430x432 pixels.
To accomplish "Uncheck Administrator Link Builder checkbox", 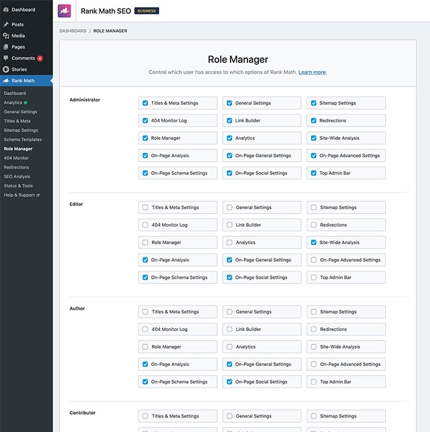I will (x=229, y=121).
